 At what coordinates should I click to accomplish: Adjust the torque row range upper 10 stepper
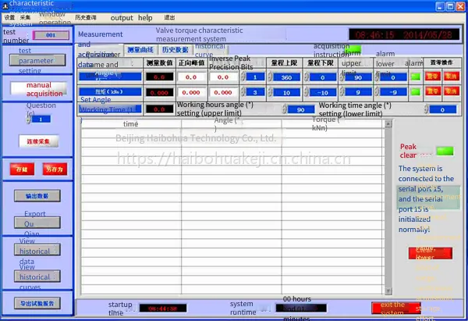pyautogui.click(x=270, y=92)
